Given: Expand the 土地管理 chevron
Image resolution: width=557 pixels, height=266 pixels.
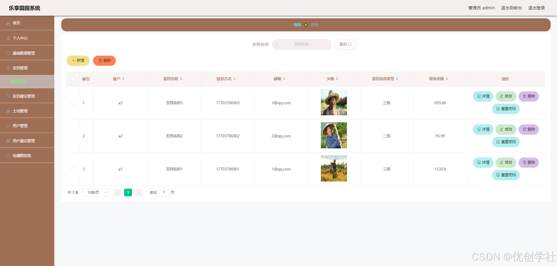Looking at the screenshot, I should point(48,111).
